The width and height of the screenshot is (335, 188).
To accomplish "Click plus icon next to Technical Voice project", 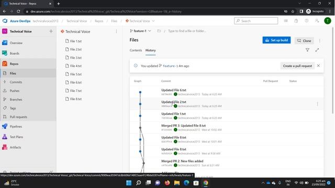I will 51,31.
